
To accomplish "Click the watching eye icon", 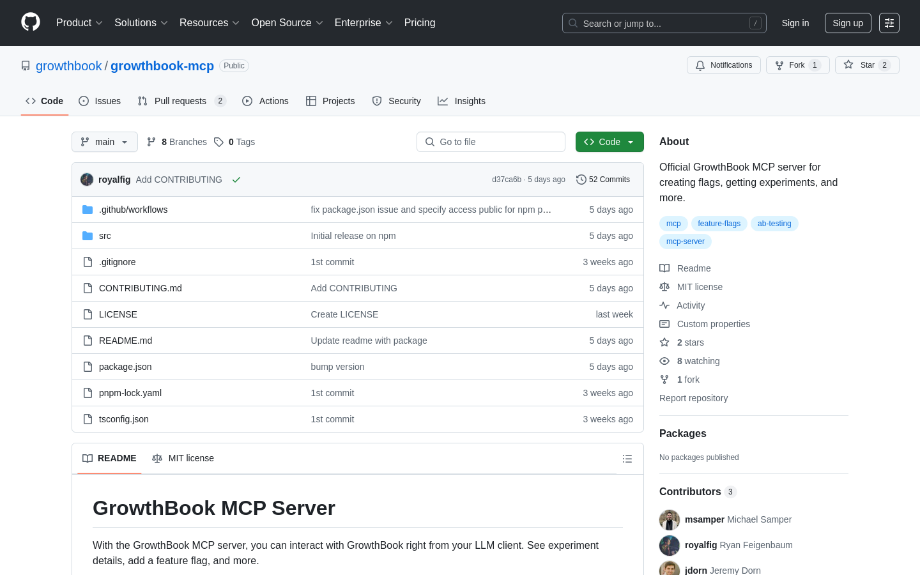I will point(664,361).
